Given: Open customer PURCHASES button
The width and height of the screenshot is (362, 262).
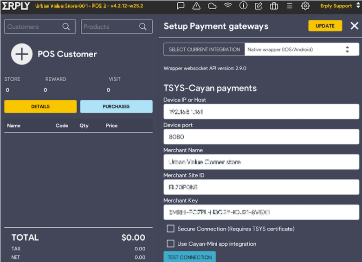Looking at the screenshot, I should (116, 107).
